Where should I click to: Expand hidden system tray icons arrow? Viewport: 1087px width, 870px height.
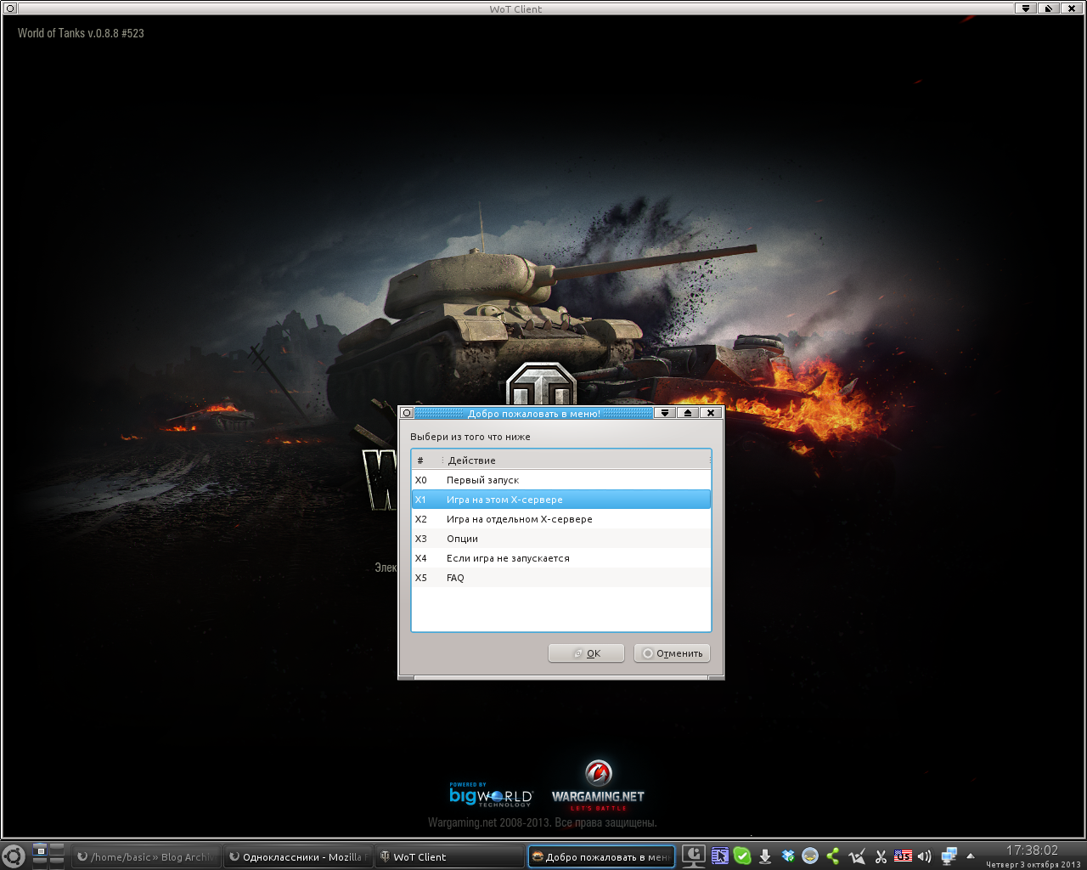[x=971, y=856]
